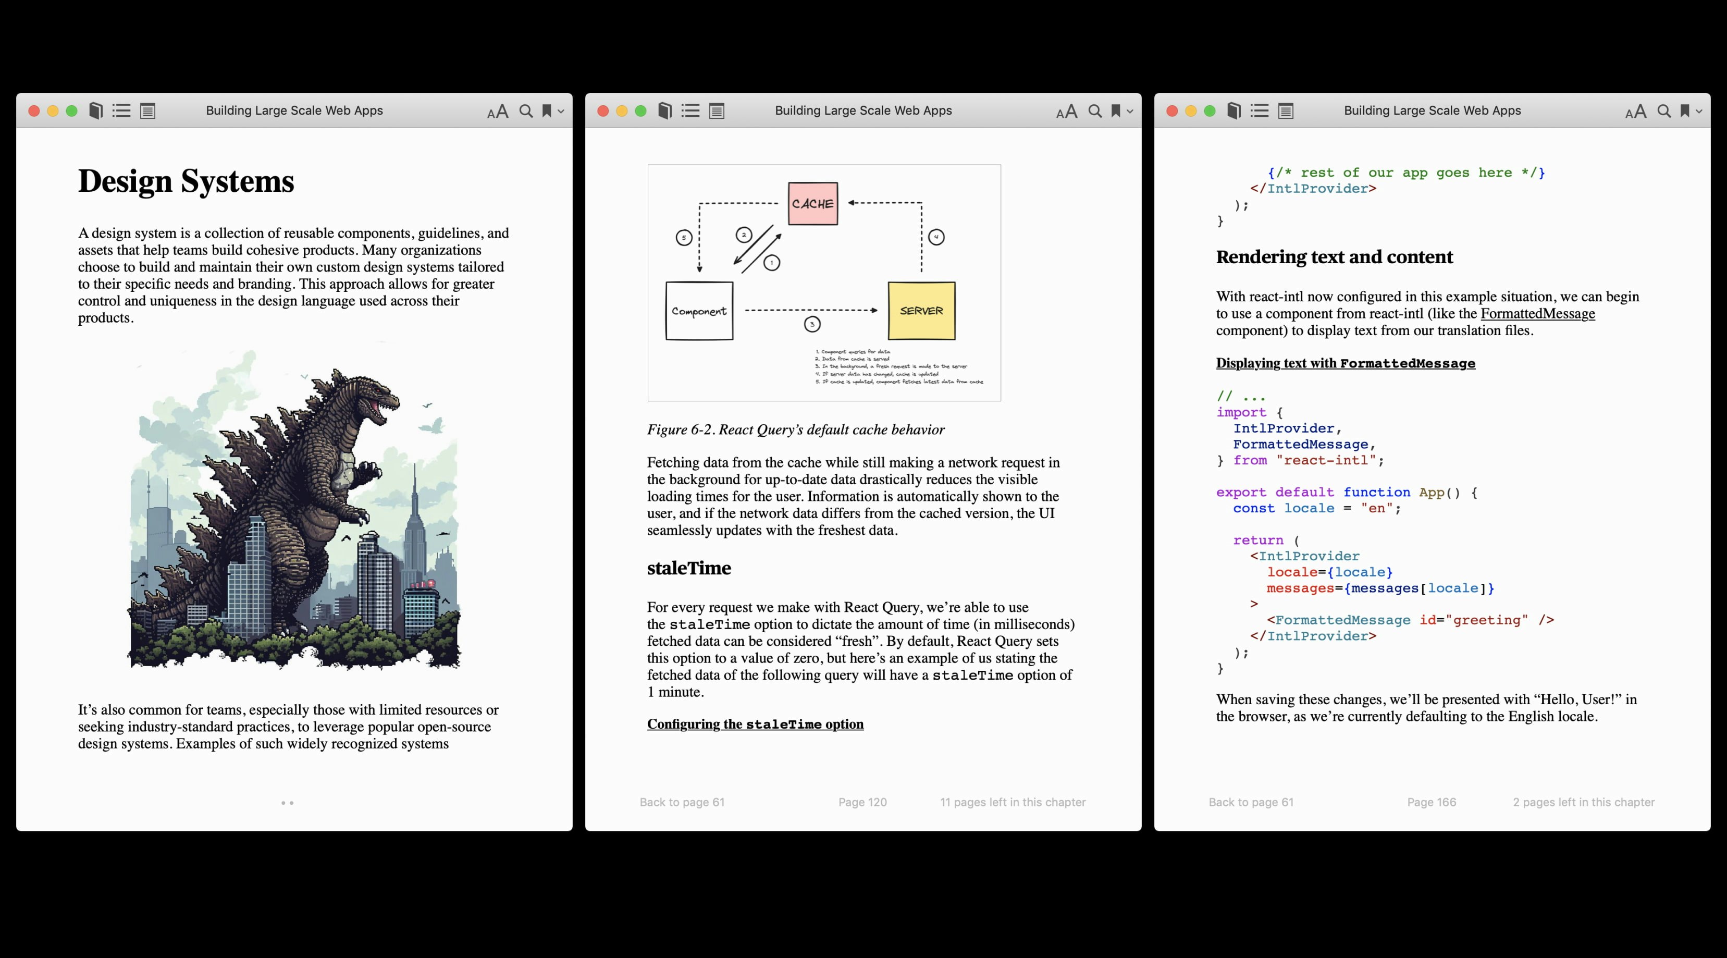Click the React Query cache diagram figure

(x=824, y=283)
